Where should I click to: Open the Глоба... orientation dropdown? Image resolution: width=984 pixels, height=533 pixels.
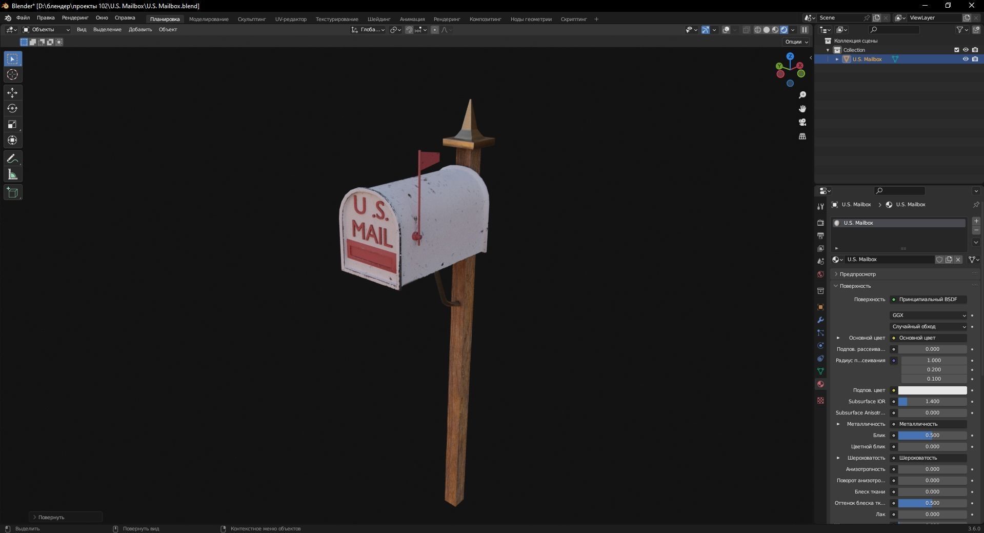(x=368, y=30)
